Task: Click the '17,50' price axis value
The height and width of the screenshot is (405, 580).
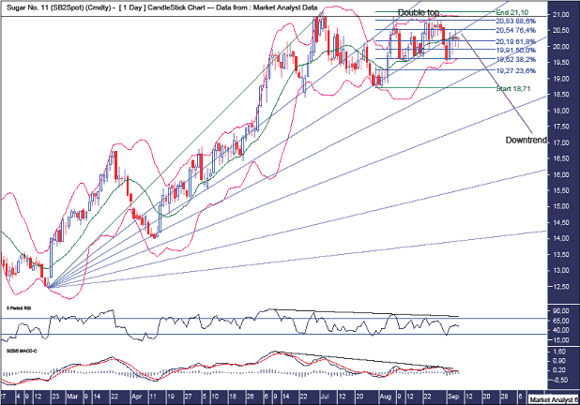Action: pyautogui.click(x=561, y=127)
